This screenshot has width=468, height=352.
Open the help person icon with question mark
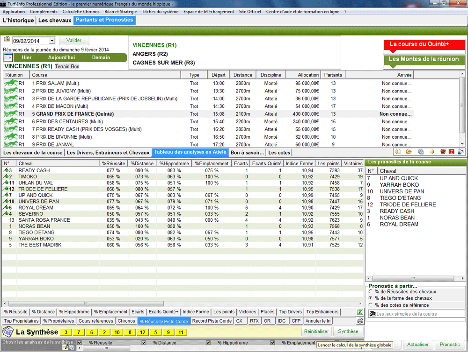tap(461, 152)
